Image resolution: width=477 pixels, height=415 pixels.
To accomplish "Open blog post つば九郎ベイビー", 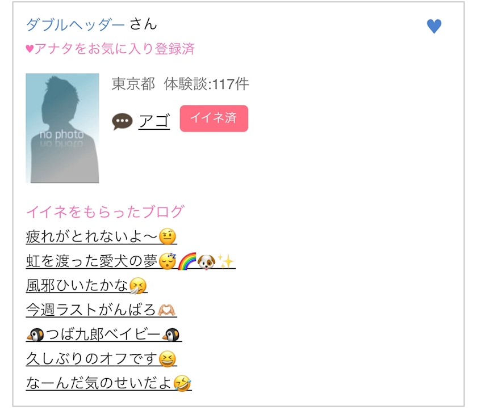I will [104, 334].
